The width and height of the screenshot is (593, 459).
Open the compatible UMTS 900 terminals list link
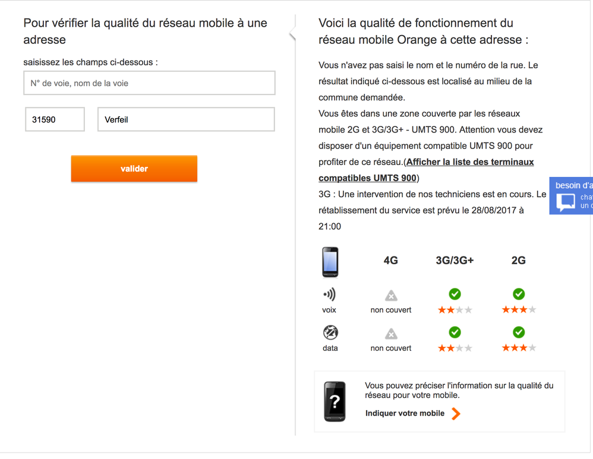(426, 170)
